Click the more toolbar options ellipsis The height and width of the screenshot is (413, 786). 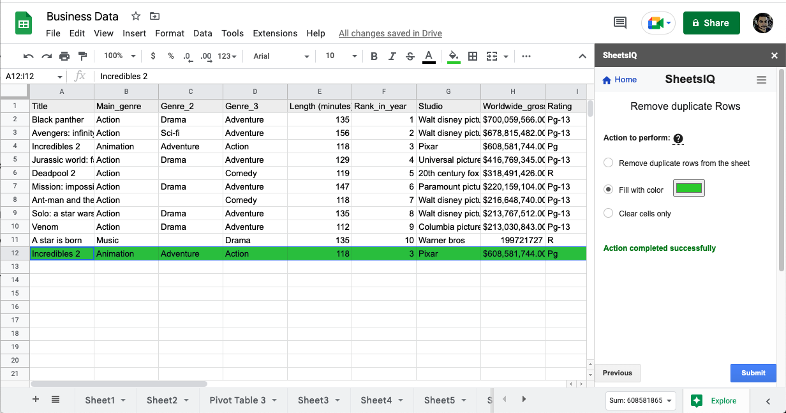pyautogui.click(x=526, y=56)
